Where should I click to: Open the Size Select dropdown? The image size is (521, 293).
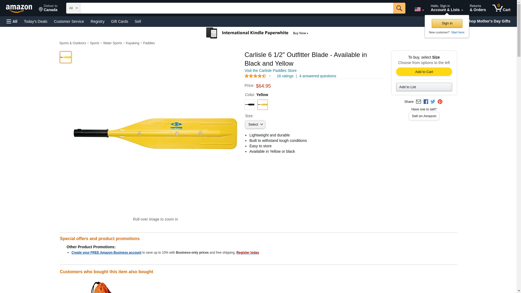255,125
